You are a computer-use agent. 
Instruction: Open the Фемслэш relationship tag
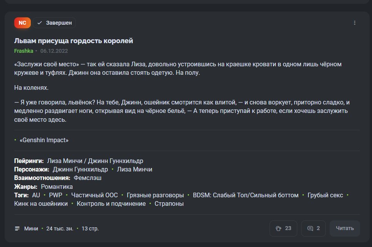[87, 178]
